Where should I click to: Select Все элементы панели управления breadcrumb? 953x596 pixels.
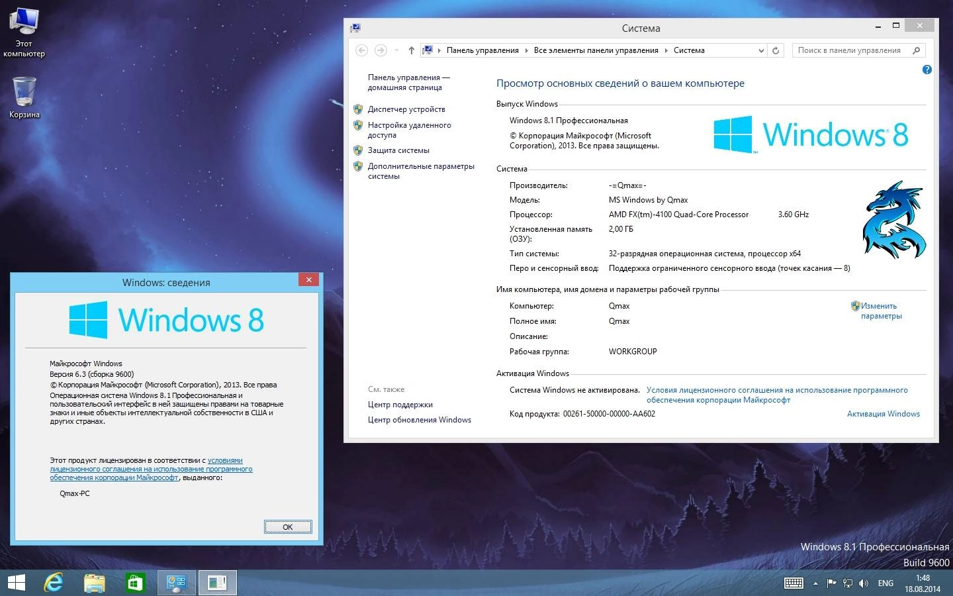pyautogui.click(x=596, y=50)
